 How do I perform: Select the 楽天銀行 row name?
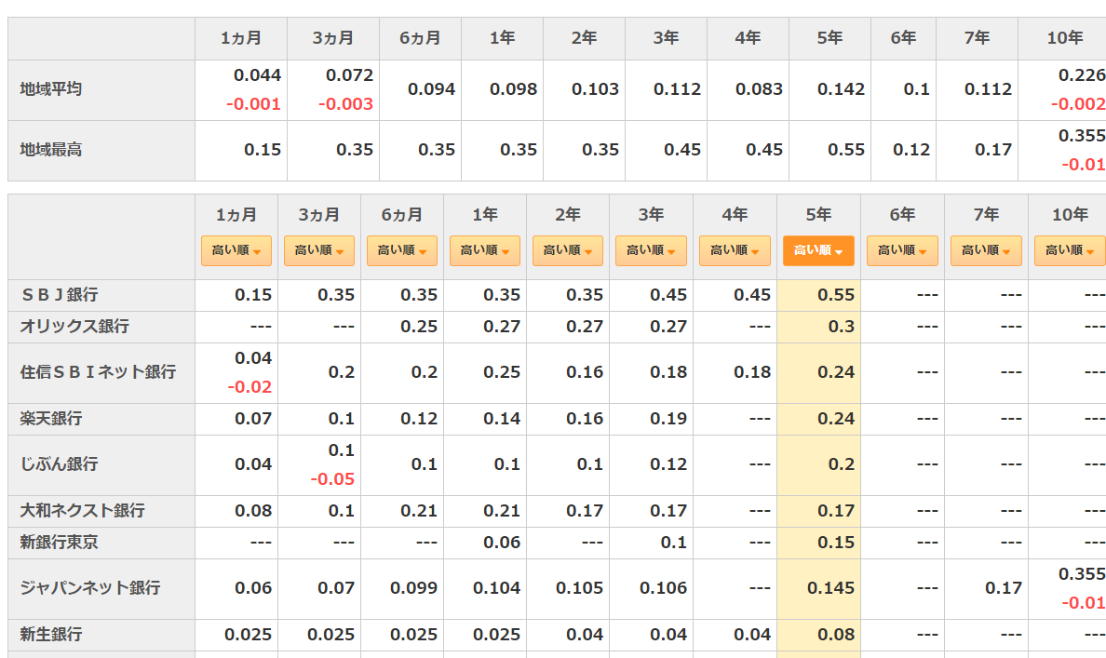51,419
